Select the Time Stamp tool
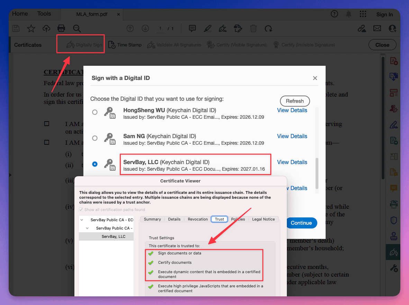The image size is (409, 305). coord(125,45)
